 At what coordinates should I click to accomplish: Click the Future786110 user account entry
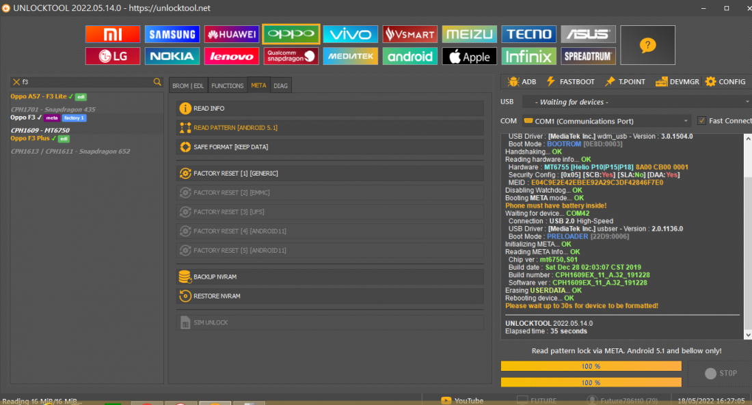point(623,401)
